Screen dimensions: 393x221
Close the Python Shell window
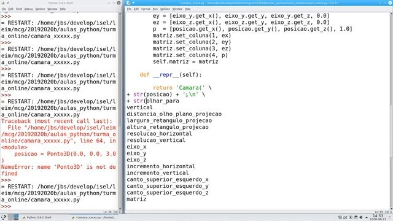(x=119, y=2)
